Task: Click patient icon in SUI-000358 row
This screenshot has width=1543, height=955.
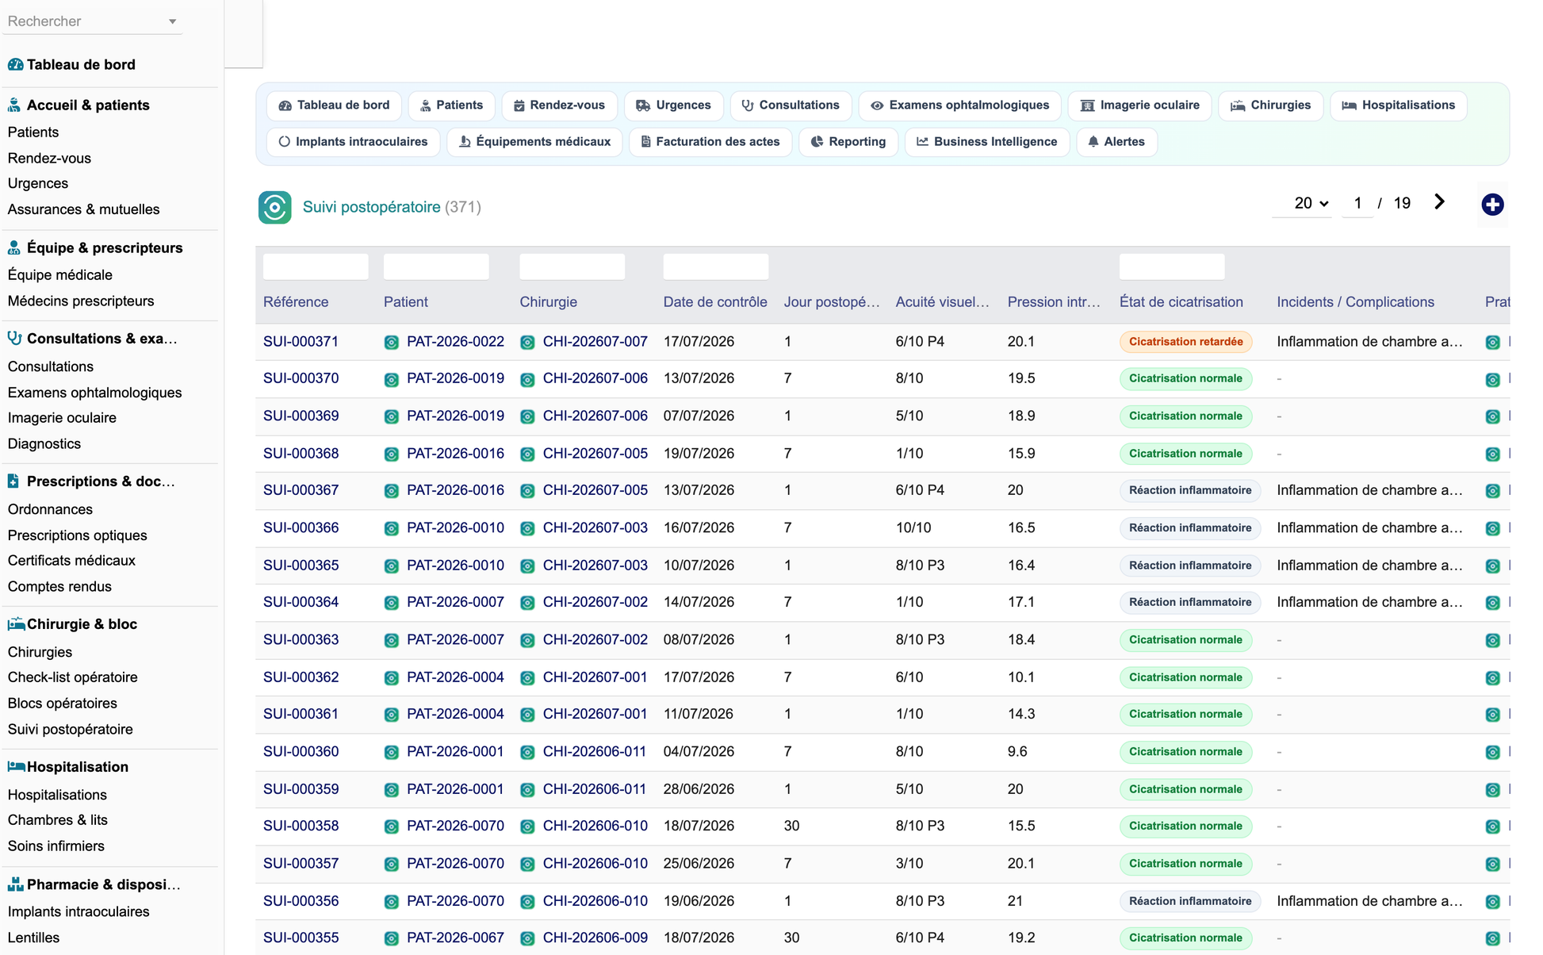Action: coord(391,827)
